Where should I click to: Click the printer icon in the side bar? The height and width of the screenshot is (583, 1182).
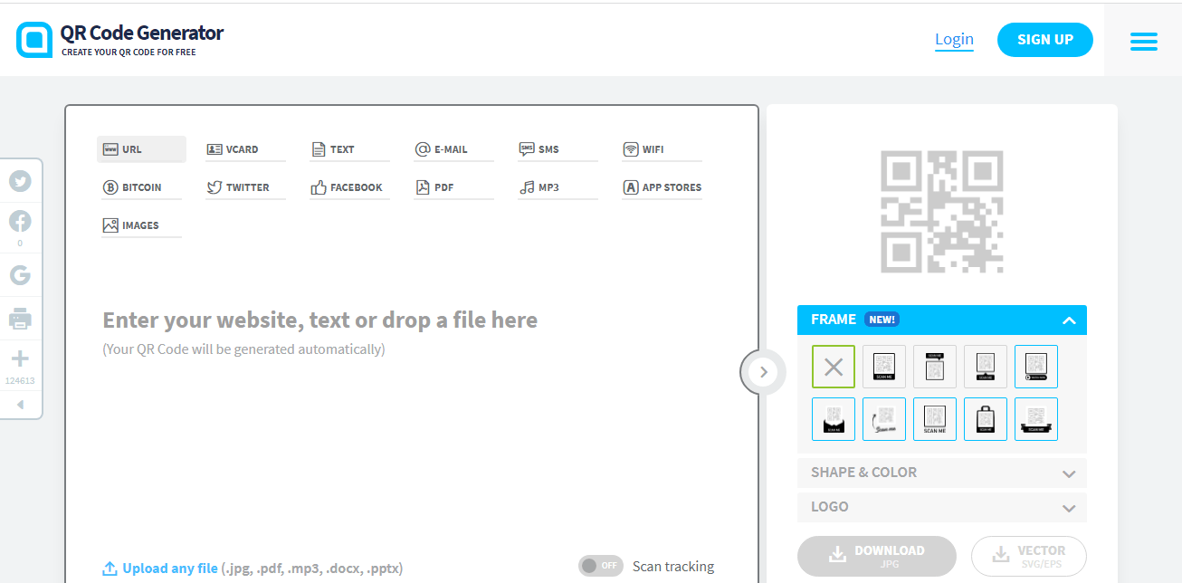20,319
